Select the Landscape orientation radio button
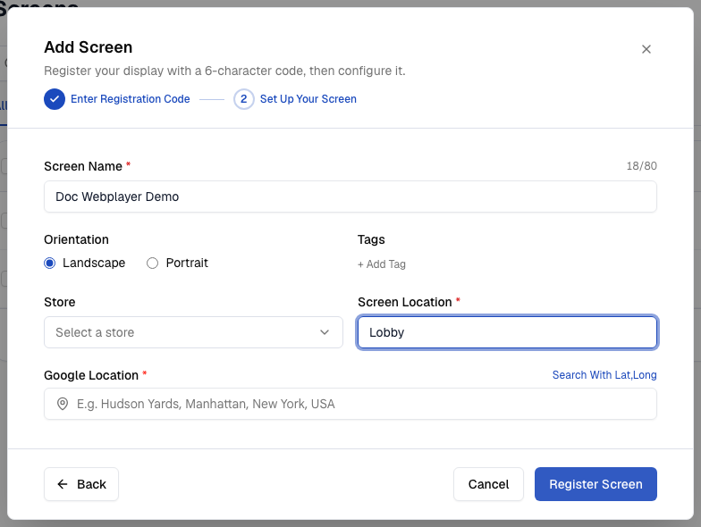Screen dimensions: 701x527 [50, 263]
